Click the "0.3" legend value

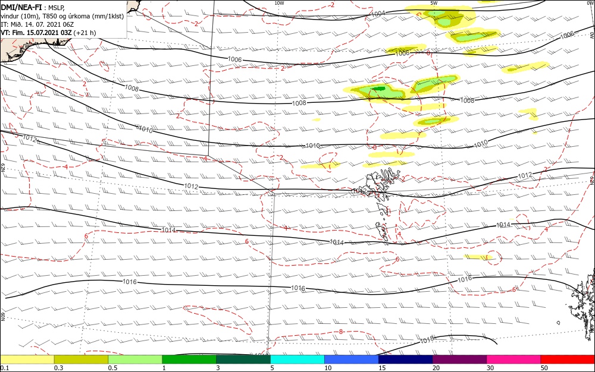(x=58, y=368)
